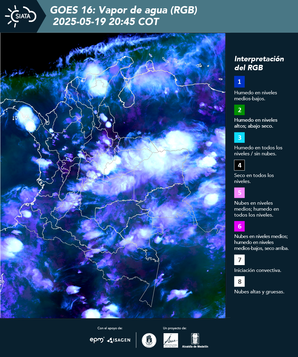Select the black swatch numbered 4
Viewport: 298px width, 357px height.
[239, 165]
